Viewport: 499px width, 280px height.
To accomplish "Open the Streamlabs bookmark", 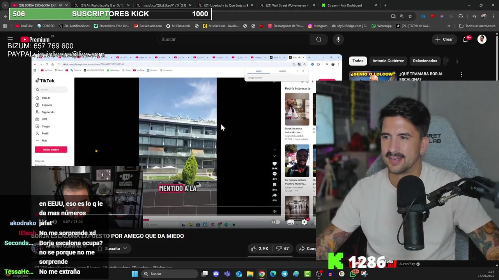I will (x=111, y=26).
